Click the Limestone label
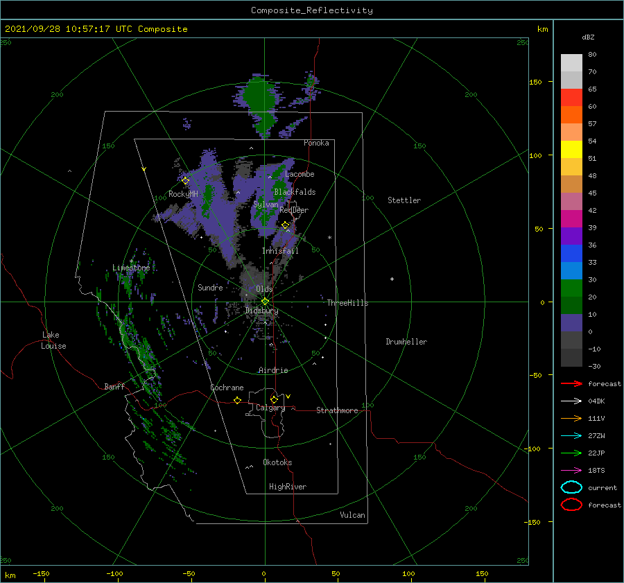624x583 pixels. coord(131,268)
